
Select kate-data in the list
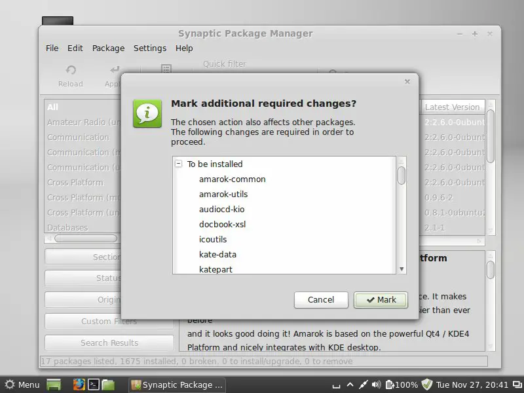217,254
